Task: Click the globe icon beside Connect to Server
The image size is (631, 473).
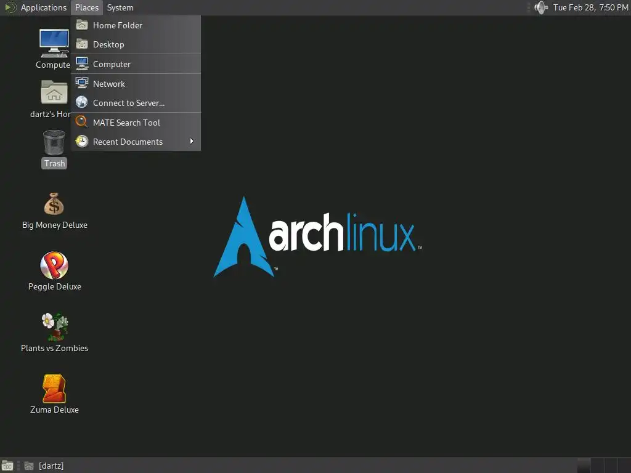Action: pos(82,102)
